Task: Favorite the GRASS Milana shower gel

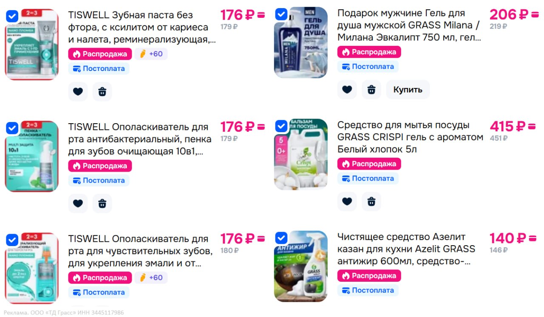Action: pos(347,90)
